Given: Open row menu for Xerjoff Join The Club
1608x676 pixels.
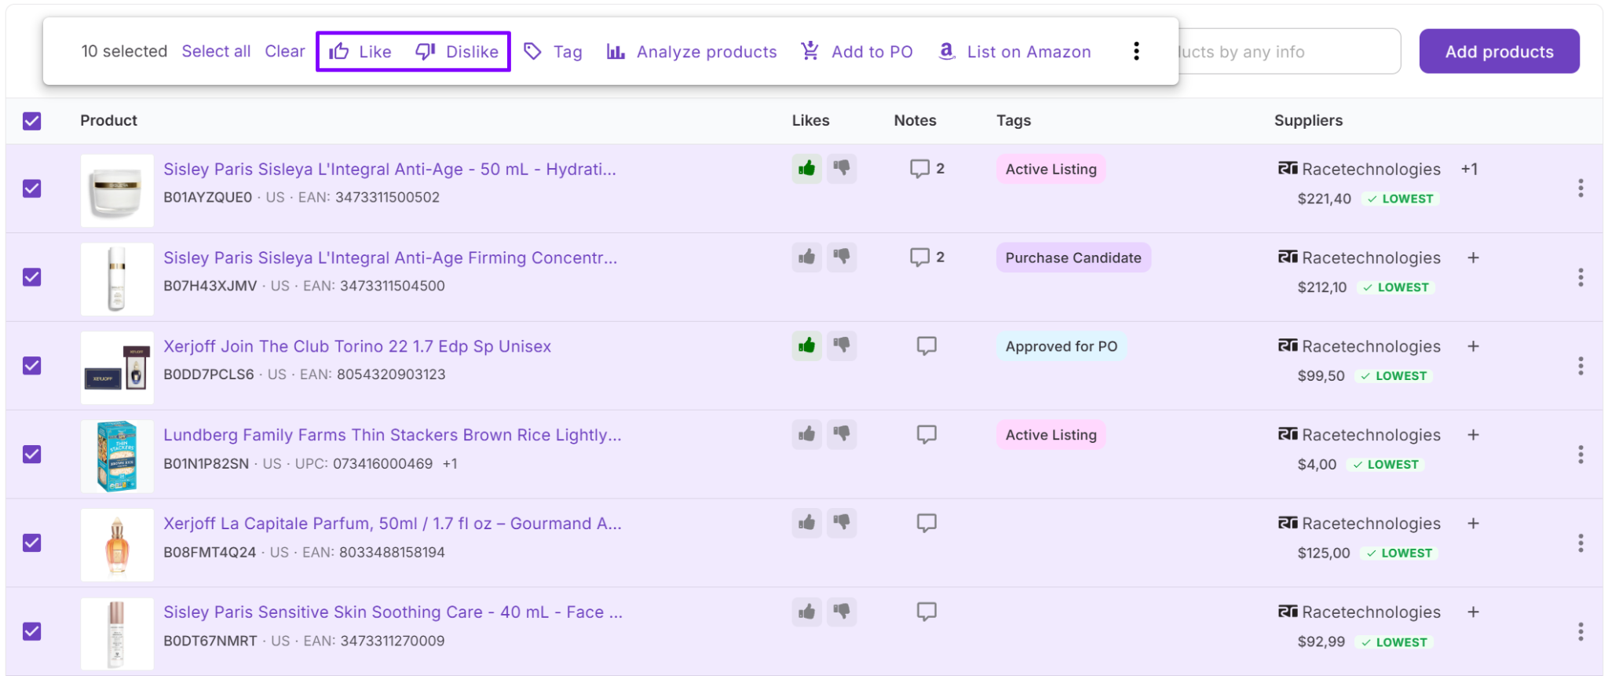Looking at the screenshot, I should (x=1581, y=366).
